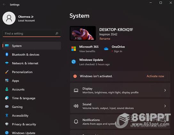Click the Gaming controller icon
174x135 pixels.
(x=7, y=107)
